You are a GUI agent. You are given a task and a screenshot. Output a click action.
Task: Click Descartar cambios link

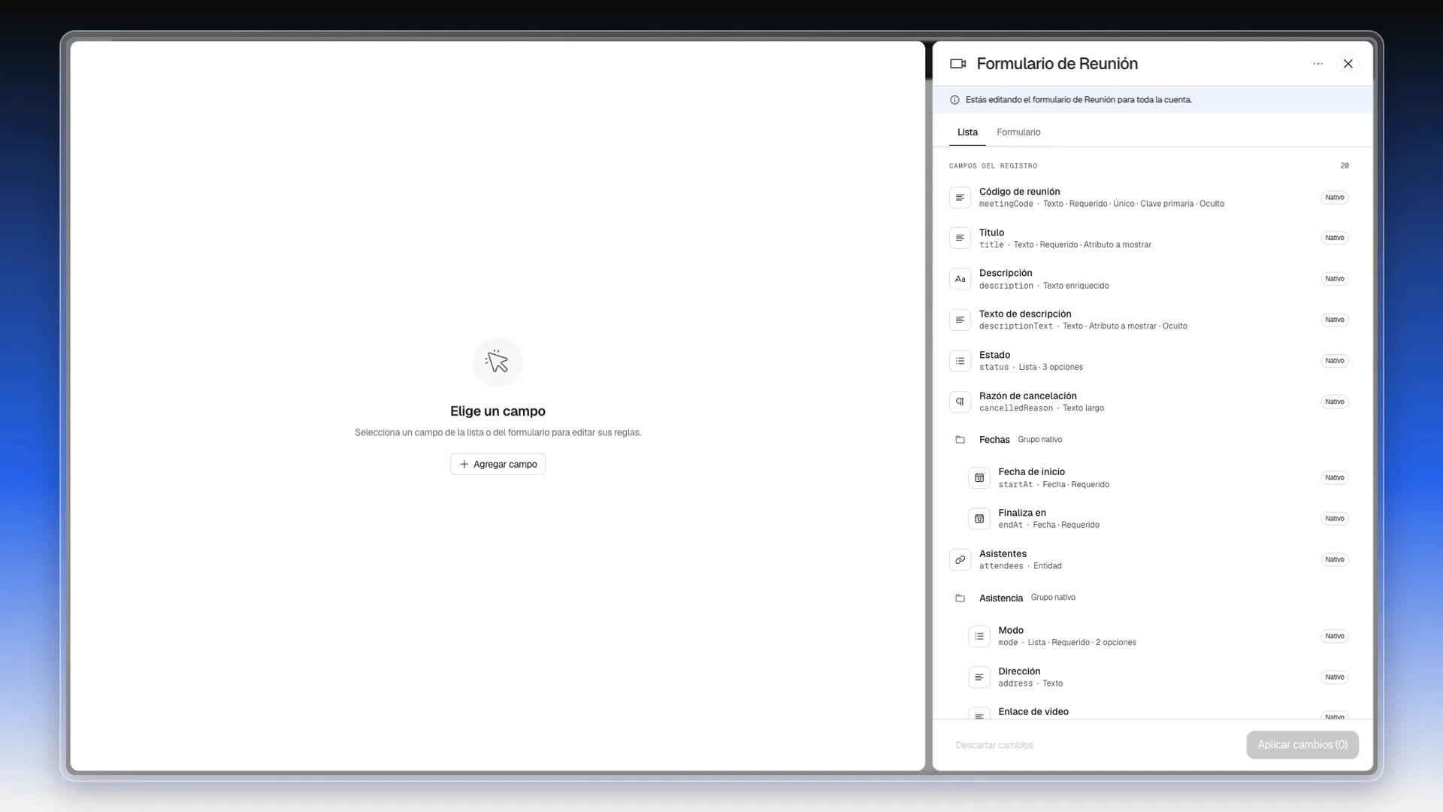coord(994,746)
